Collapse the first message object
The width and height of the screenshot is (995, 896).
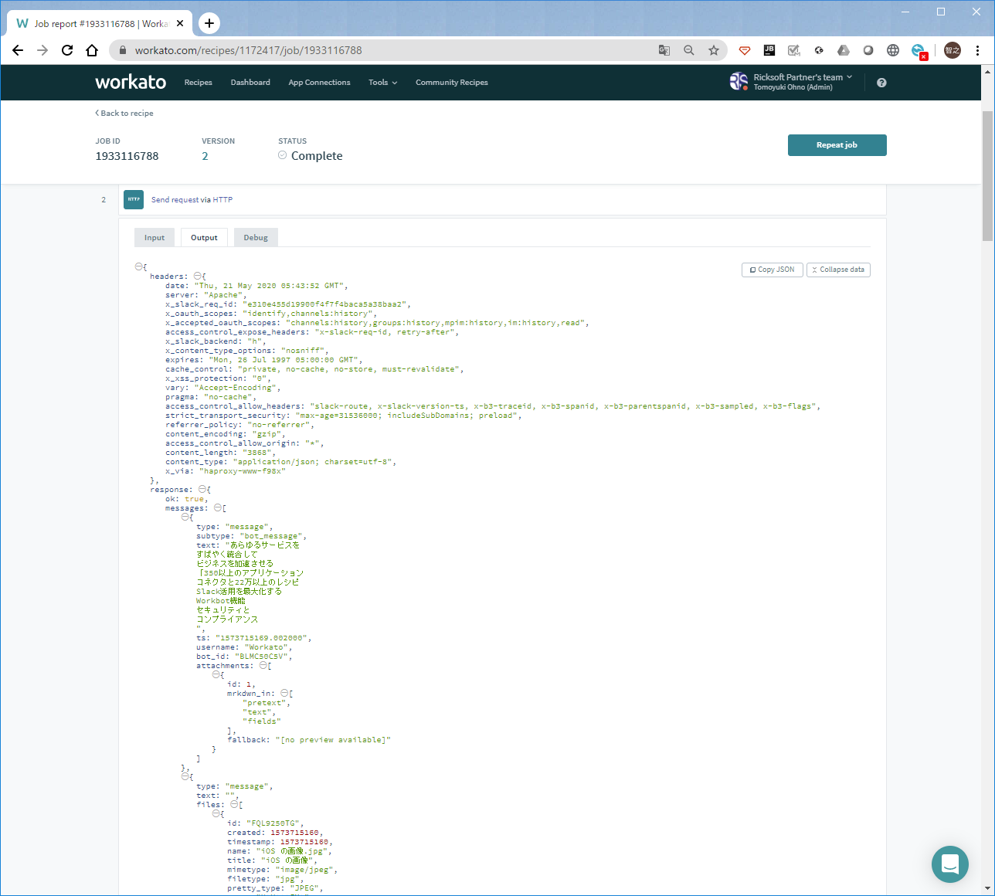coord(185,517)
